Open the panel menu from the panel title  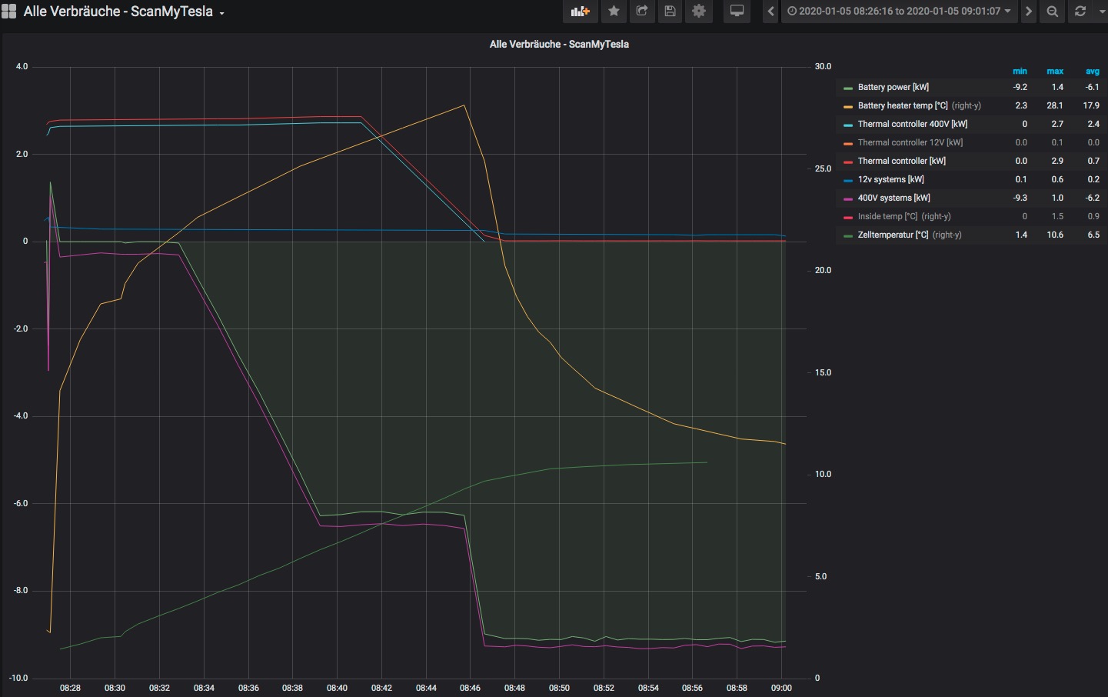(559, 45)
